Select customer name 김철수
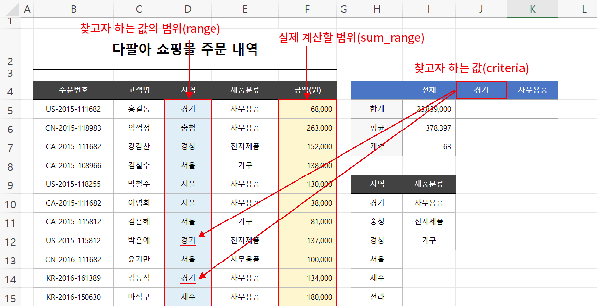 [139, 166]
